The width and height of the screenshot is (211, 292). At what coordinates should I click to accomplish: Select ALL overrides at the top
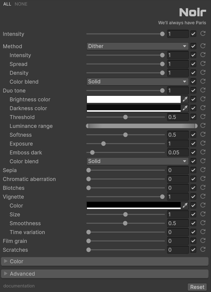click(7, 4)
